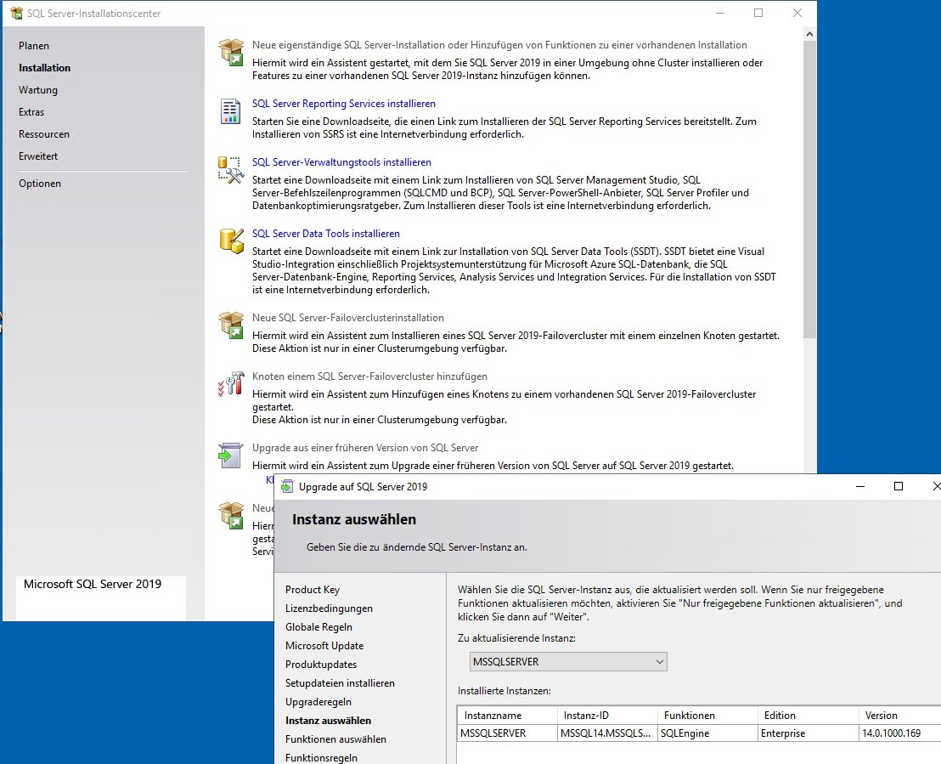941x764 pixels.
Task: Click 'SQL Server-Verwaltungstools installieren' link
Action: point(341,162)
